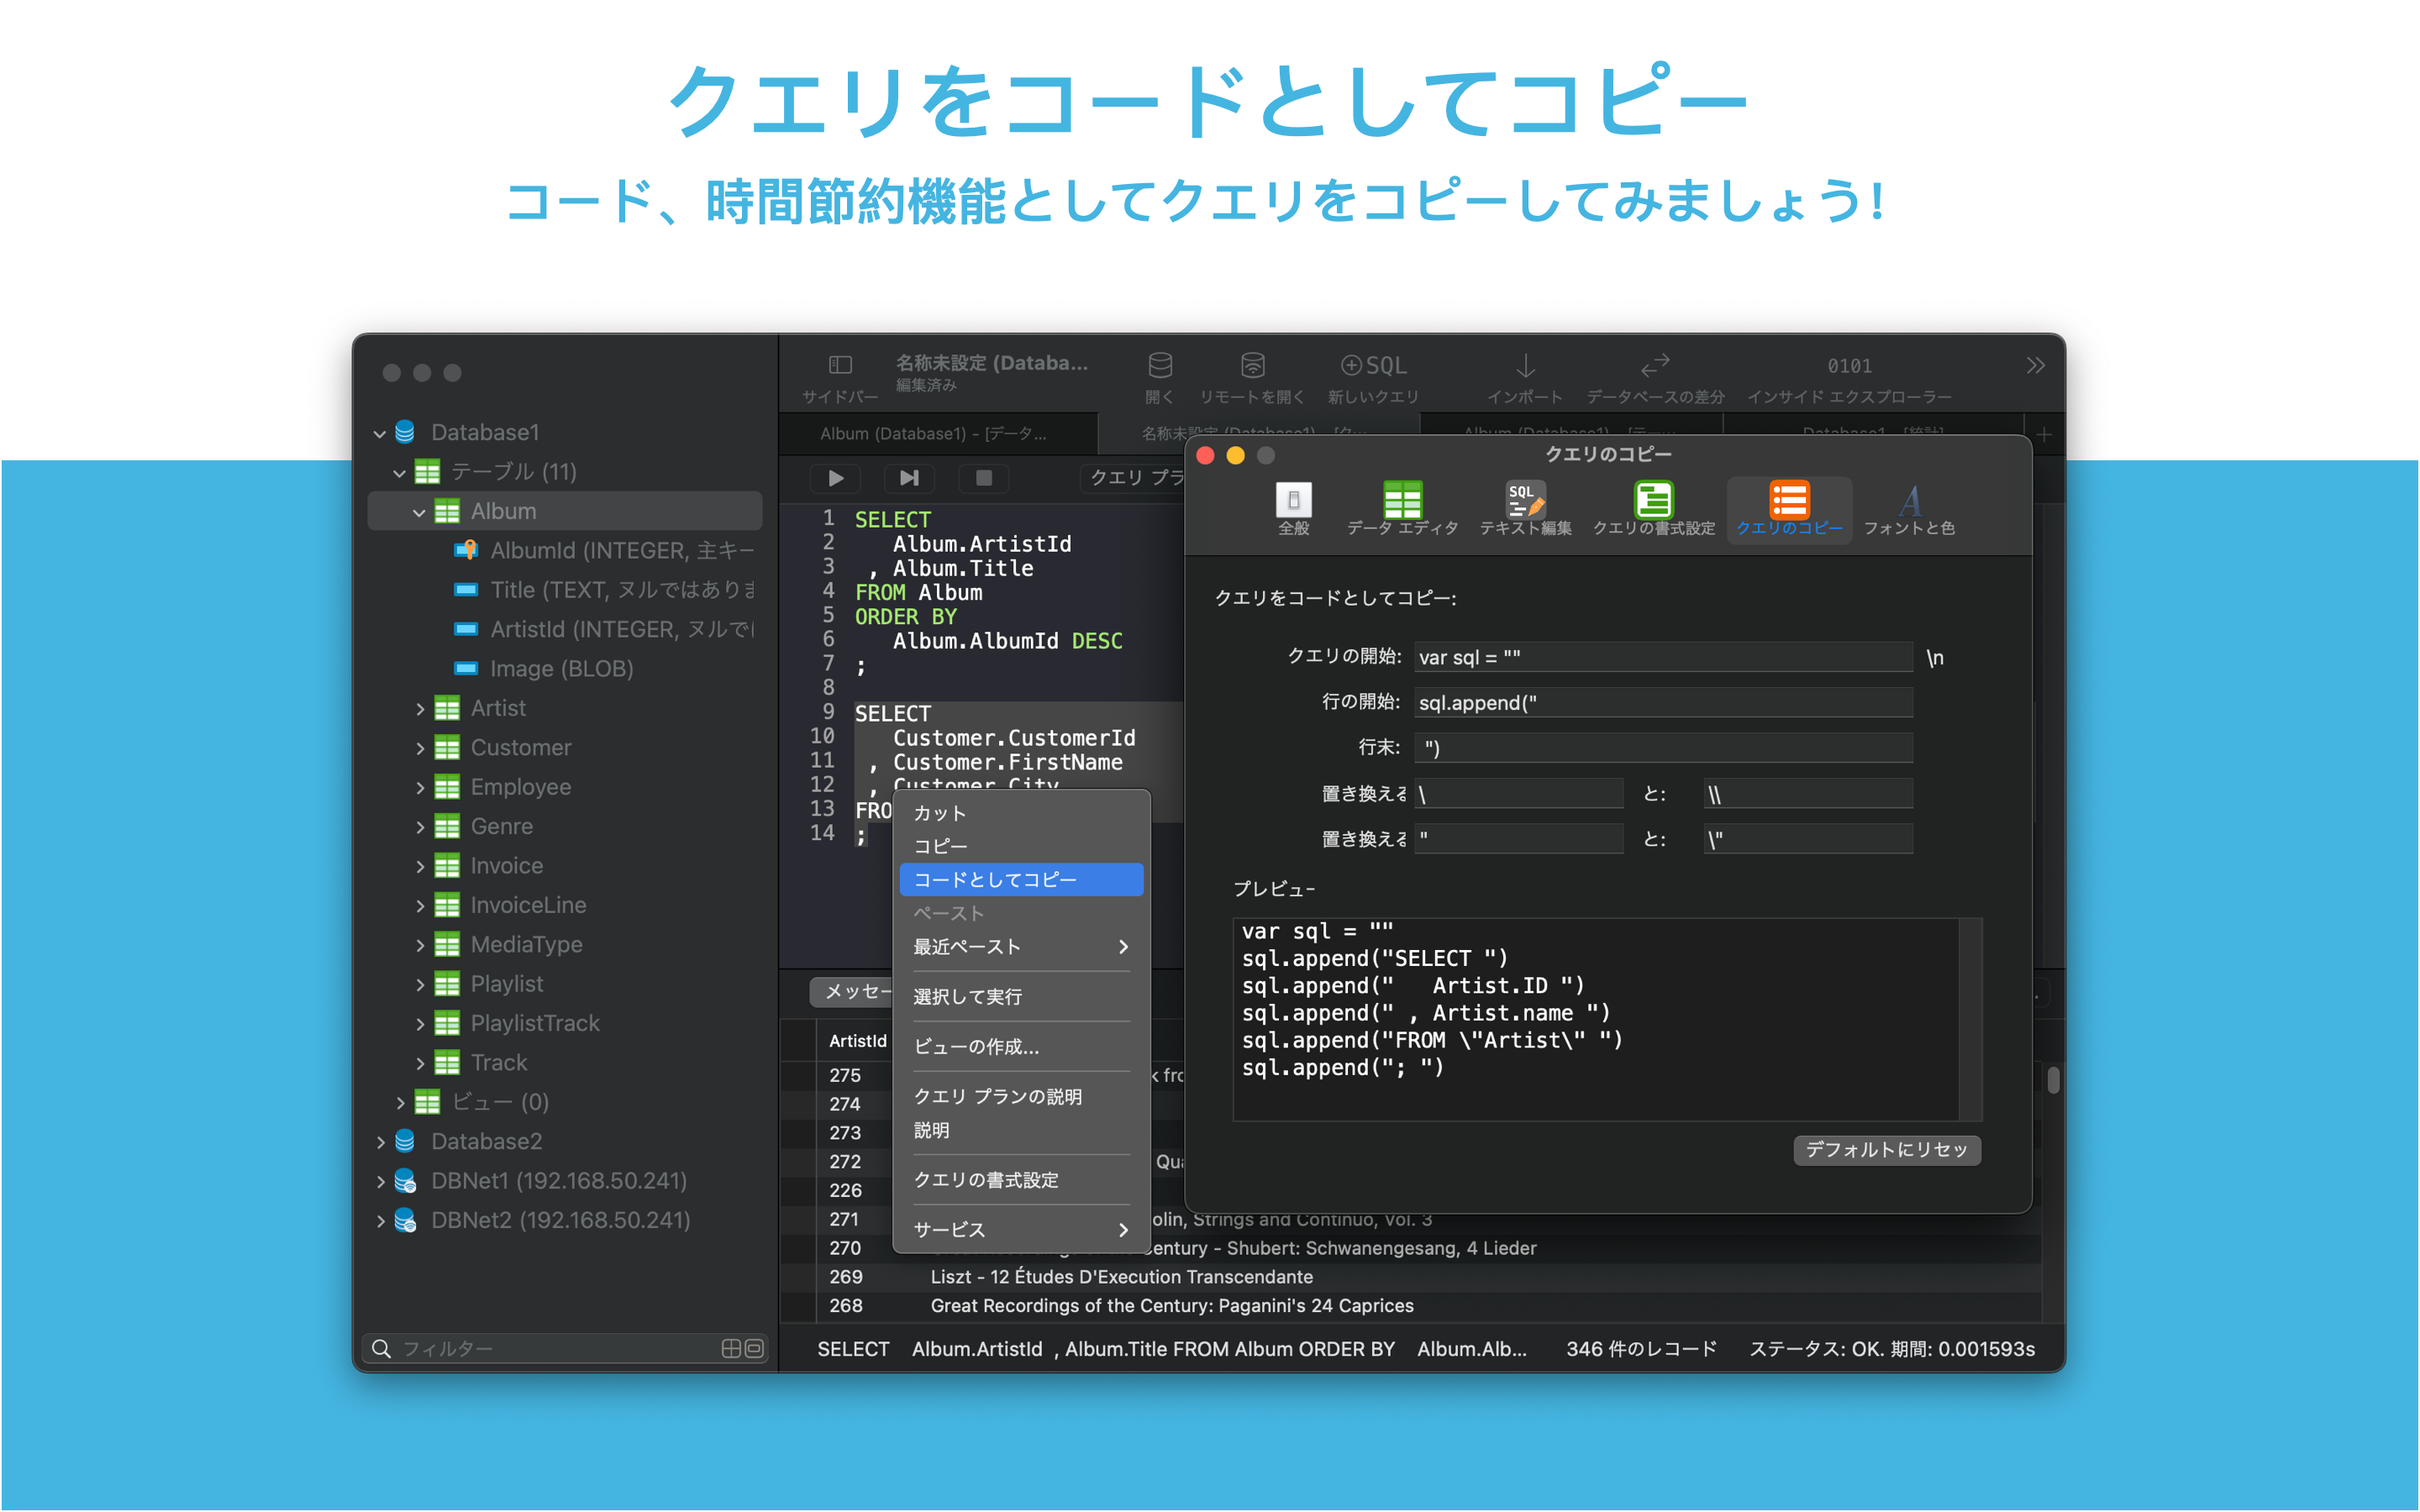Collapse the Album table node
Screen dimensions: 2420x1512
tap(419, 512)
